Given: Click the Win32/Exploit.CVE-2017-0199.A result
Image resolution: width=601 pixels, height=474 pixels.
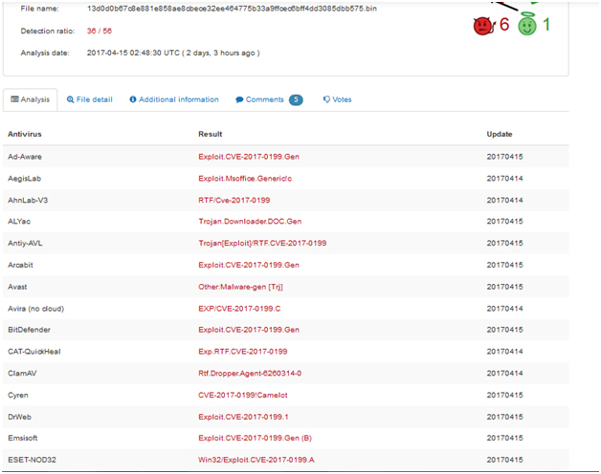Looking at the screenshot, I should [256, 460].
